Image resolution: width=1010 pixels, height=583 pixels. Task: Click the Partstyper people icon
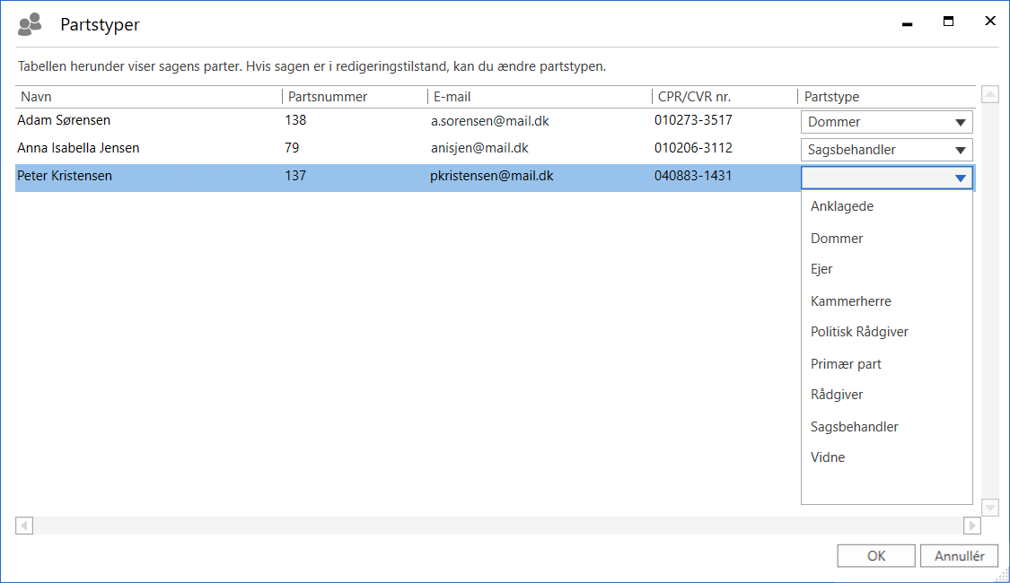[x=30, y=24]
